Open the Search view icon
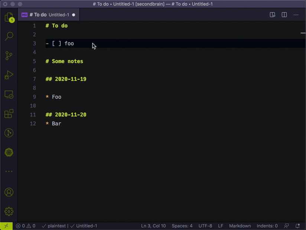Viewport: 306px width, 230px height. tap(9, 36)
